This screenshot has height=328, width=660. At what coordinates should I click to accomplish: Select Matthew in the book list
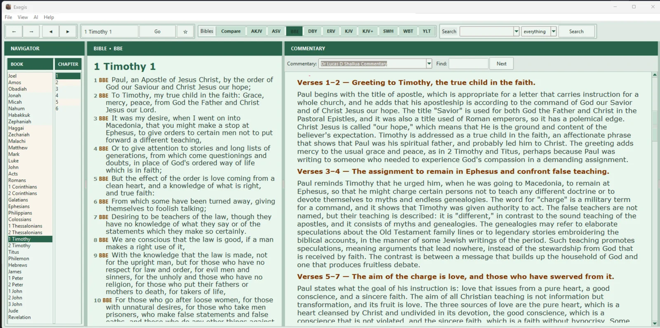click(x=30, y=148)
